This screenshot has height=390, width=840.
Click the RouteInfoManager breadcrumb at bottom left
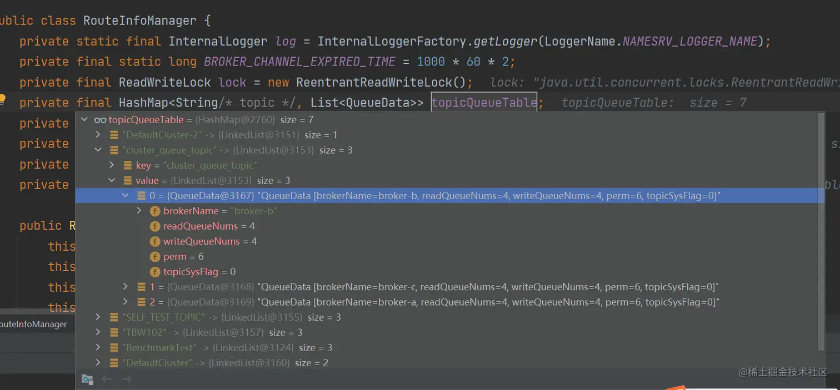pos(33,324)
